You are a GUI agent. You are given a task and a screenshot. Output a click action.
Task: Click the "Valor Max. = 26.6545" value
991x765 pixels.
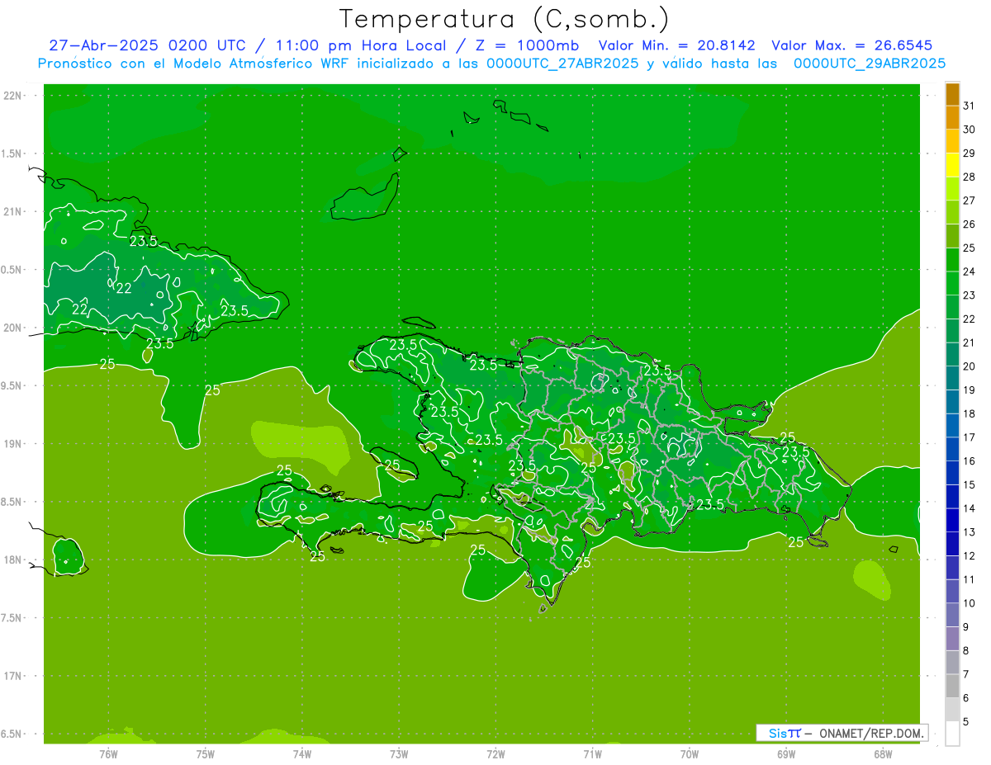point(852,45)
